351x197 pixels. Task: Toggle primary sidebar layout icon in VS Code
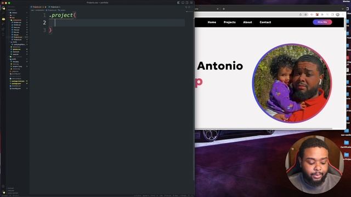tap(179, 3)
